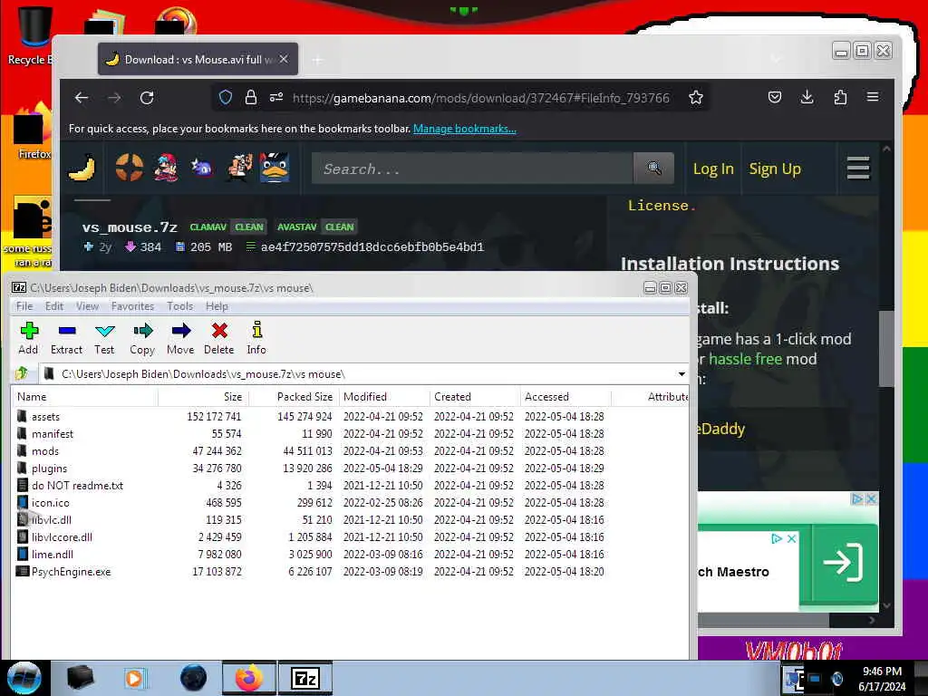Click the Manage bookmarks link
This screenshot has height=696, width=928.
(x=465, y=129)
